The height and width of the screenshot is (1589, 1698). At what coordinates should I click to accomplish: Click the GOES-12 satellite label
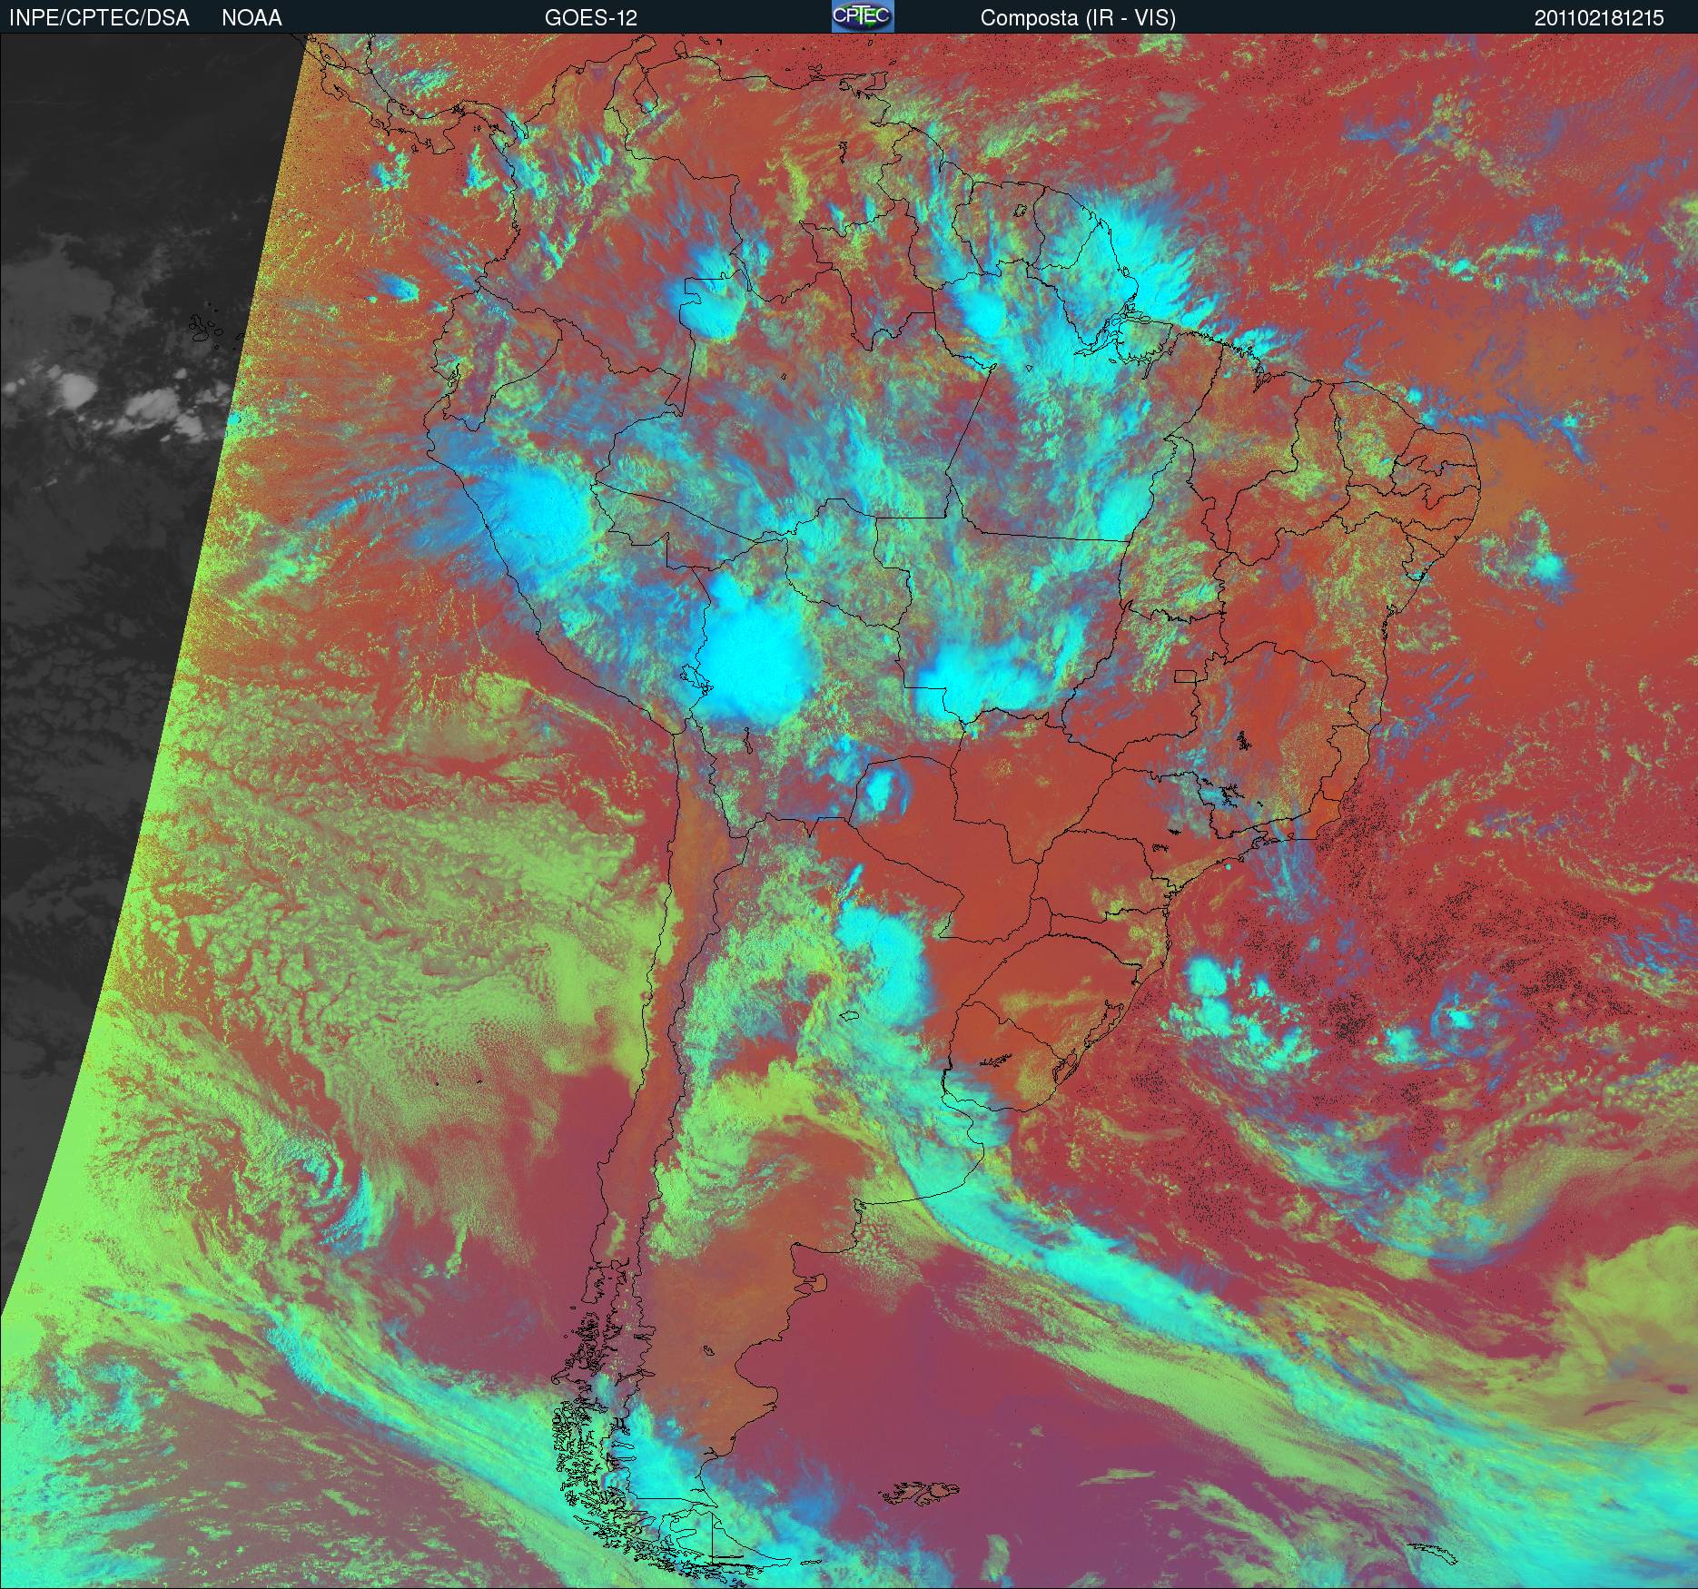tap(590, 18)
